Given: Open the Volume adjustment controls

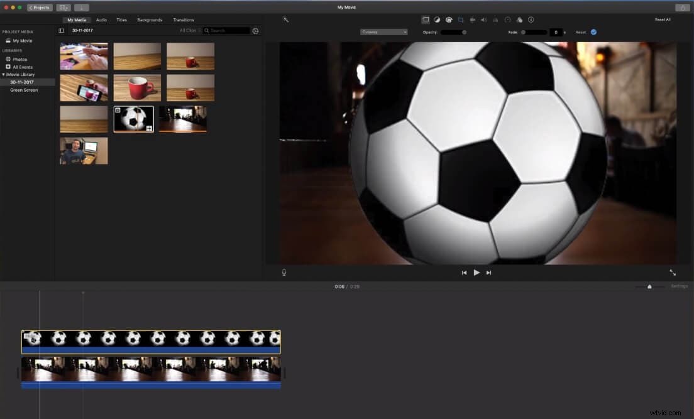Looking at the screenshot, I should [x=482, y=19].
